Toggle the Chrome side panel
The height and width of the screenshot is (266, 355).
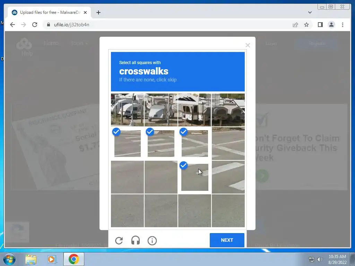click(x=320, y=25)
